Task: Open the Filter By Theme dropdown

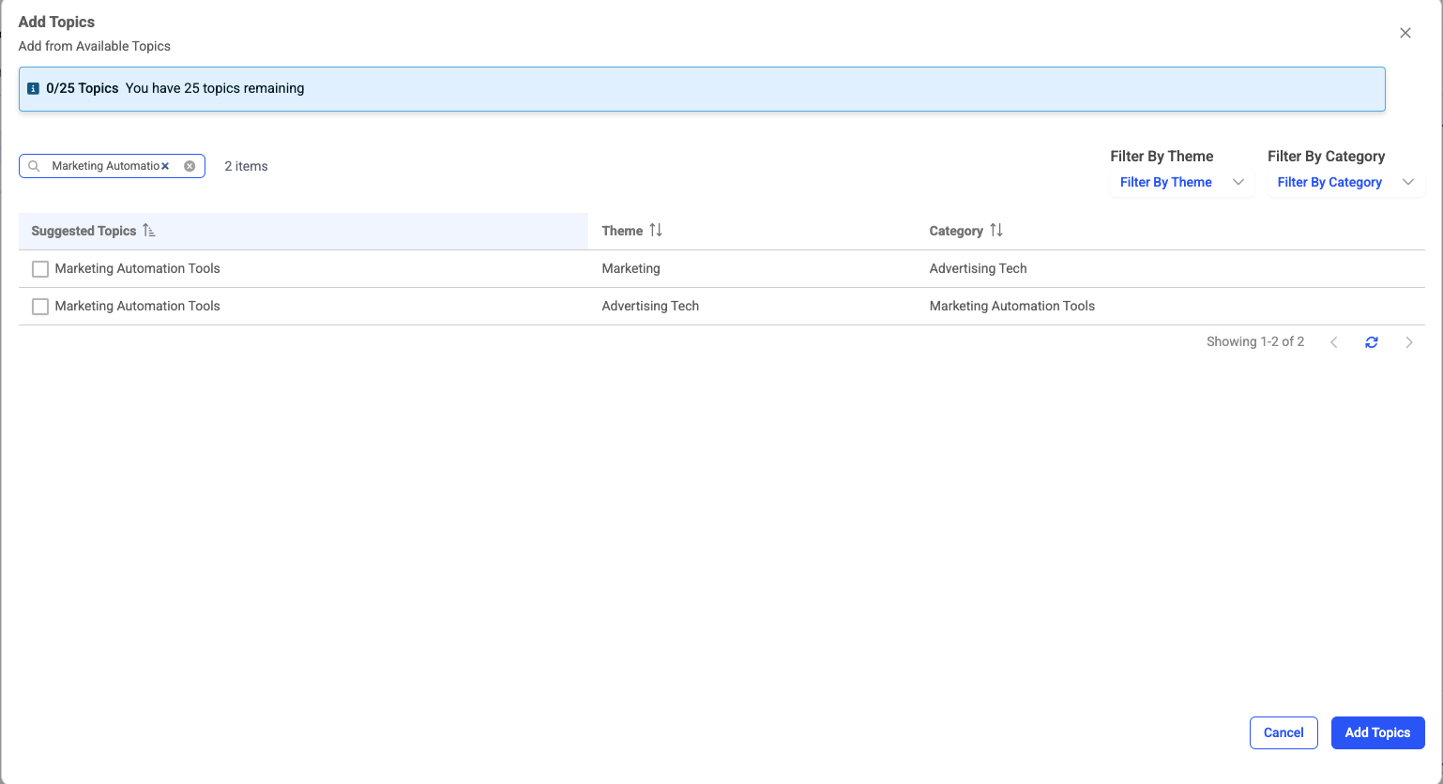Action: click(1181, 182)
